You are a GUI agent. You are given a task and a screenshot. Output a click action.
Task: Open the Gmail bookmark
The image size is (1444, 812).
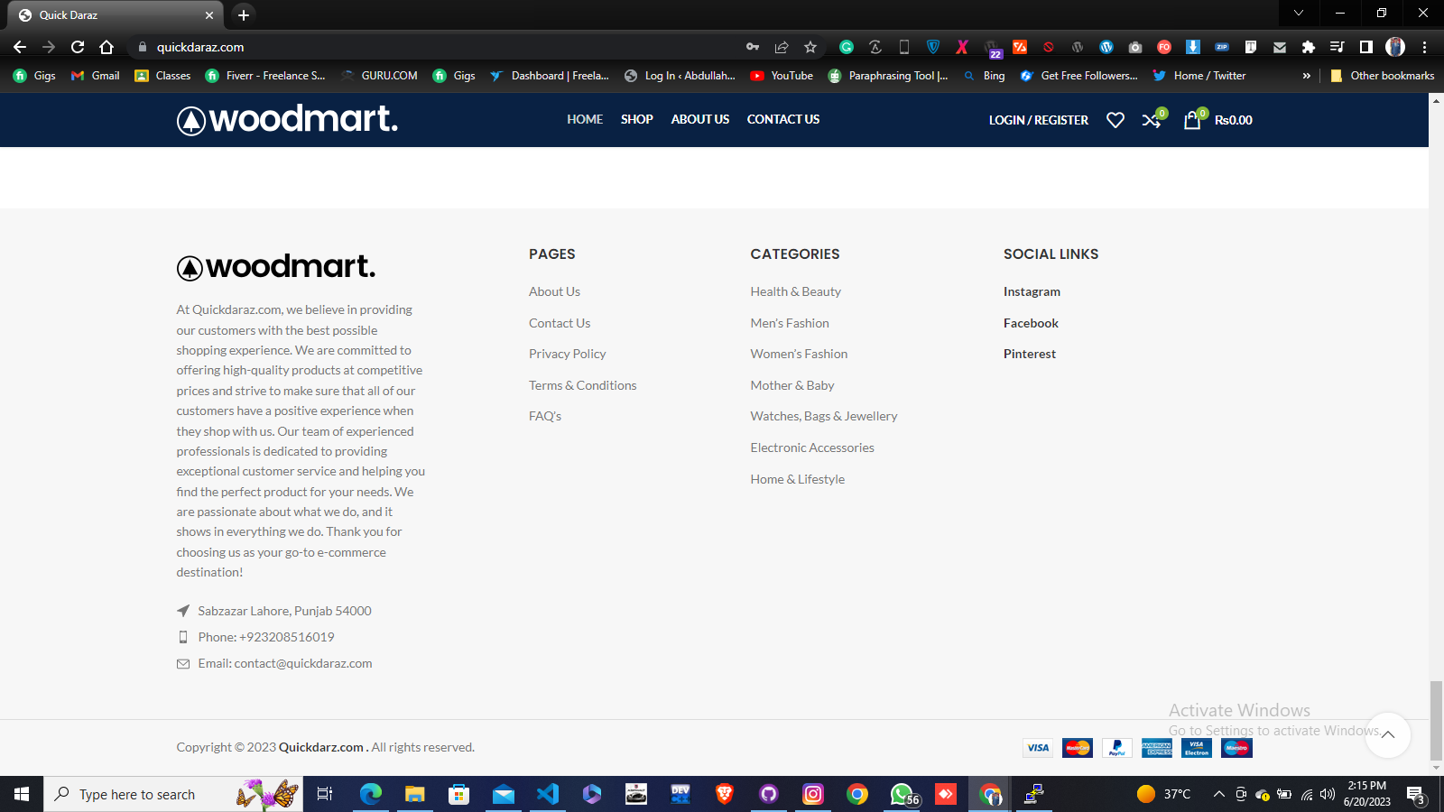[95, 76]
